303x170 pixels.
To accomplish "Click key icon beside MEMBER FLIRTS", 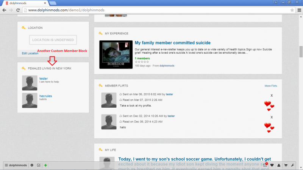I will pyautogui.click(x=100, y=86).
